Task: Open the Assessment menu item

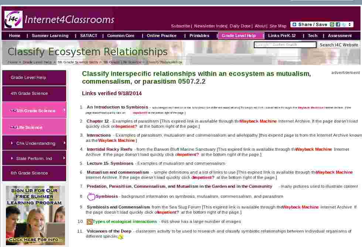Action: click(x=340, y=36)
